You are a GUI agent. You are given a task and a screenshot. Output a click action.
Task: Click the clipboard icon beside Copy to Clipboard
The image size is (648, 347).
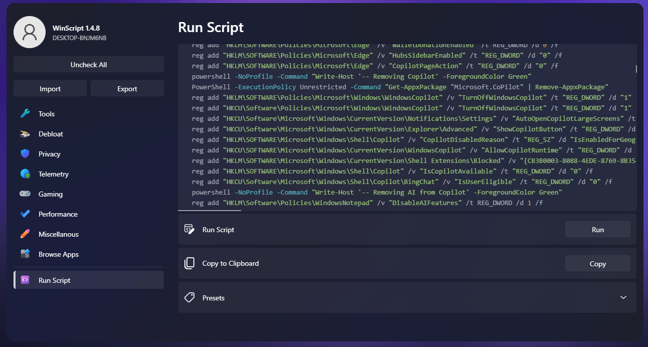[189, 263]
